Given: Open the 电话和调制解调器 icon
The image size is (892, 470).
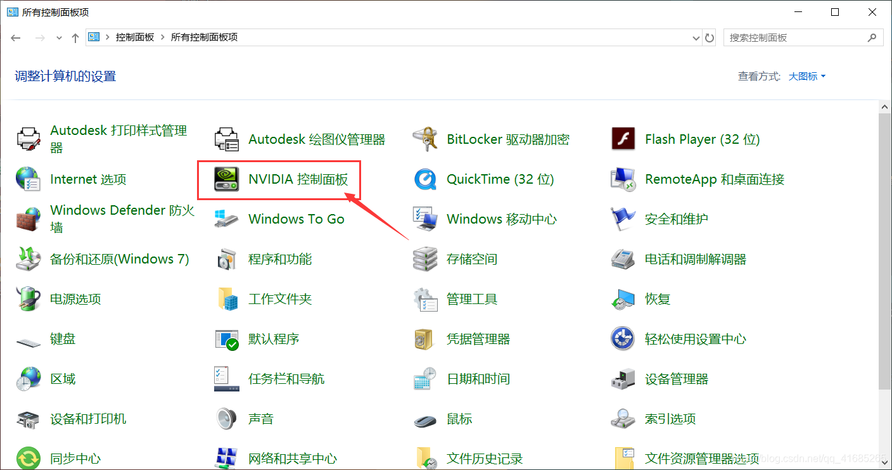Looking at the screenshot, I should click(623, 259).
